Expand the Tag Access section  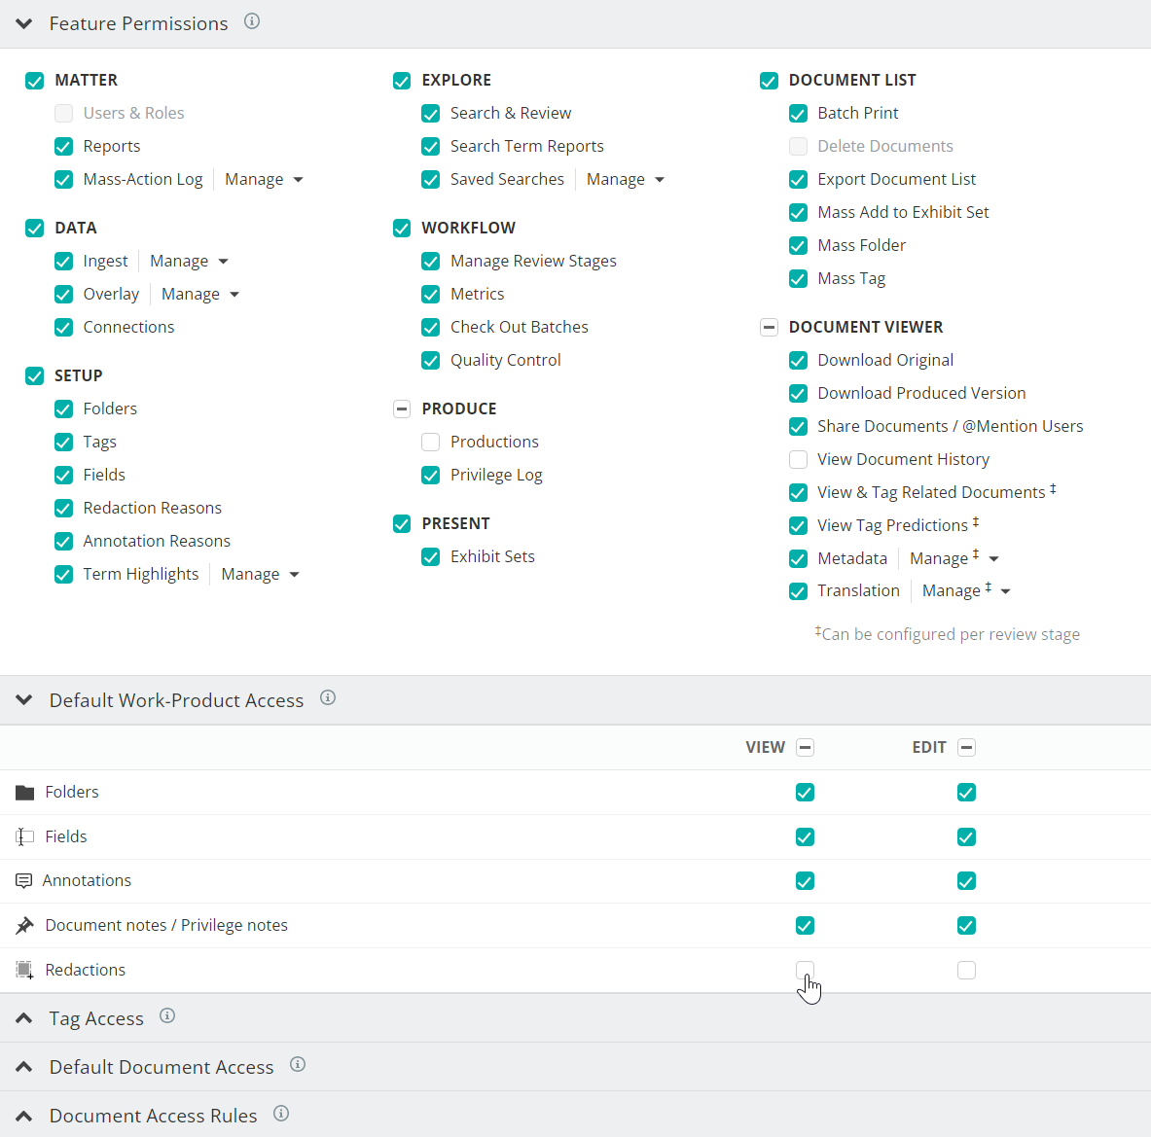[24, 1018]
